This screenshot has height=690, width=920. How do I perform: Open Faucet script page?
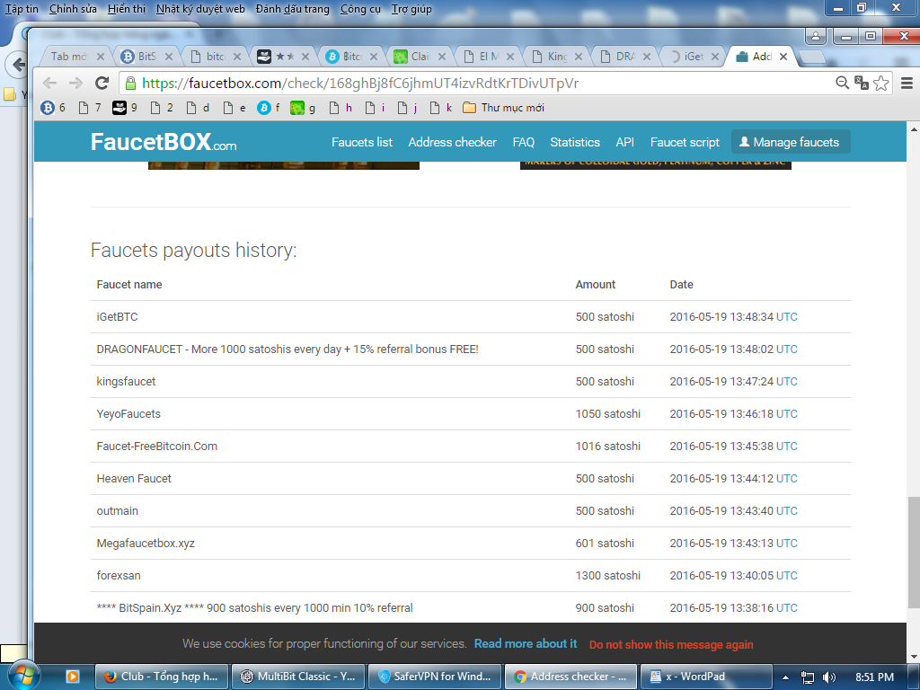tap(685, 142)
